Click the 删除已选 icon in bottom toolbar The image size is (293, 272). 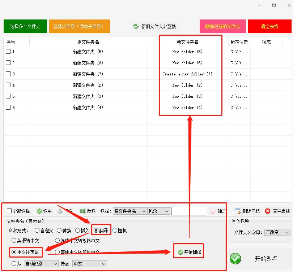[238, 211]
